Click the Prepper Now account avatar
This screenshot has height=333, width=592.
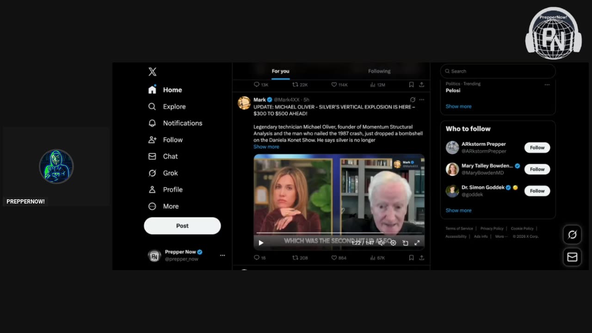tap(154, 256)
